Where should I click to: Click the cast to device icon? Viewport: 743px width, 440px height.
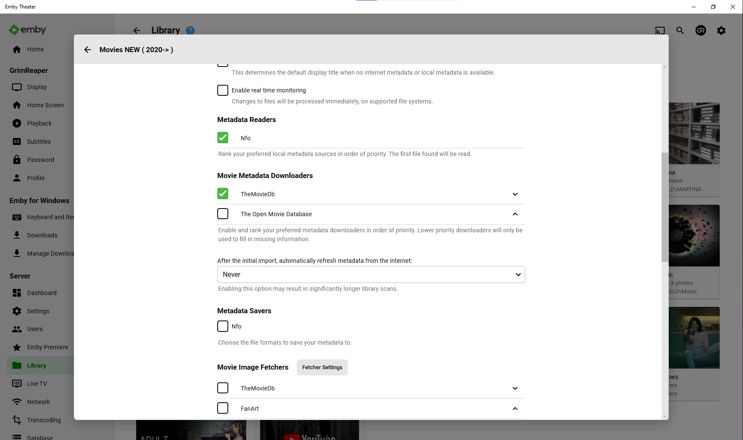point(660,31)
